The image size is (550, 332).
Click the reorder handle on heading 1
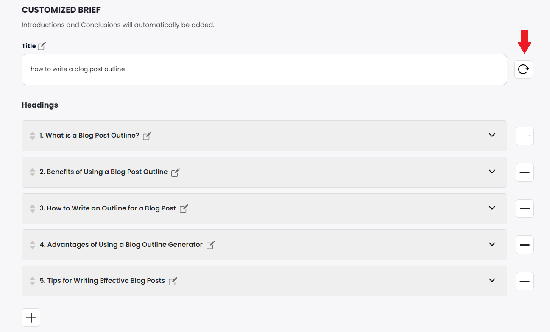(32, 136)
